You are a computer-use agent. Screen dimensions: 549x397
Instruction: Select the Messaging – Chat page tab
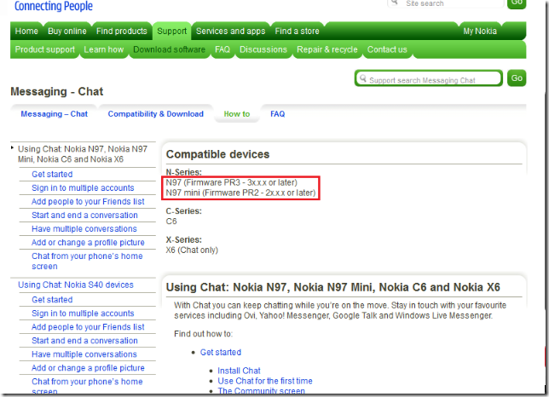point(55,114)
